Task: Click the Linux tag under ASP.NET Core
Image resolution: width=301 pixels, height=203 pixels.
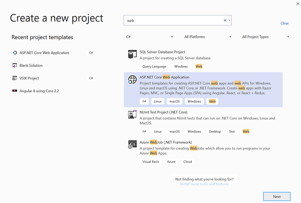Action: coord(158,101)
